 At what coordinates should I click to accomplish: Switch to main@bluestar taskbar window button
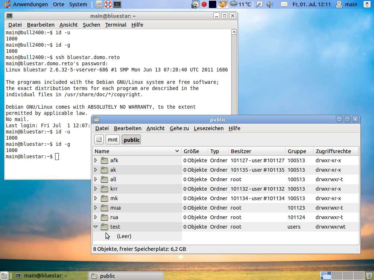click(42, 276)
